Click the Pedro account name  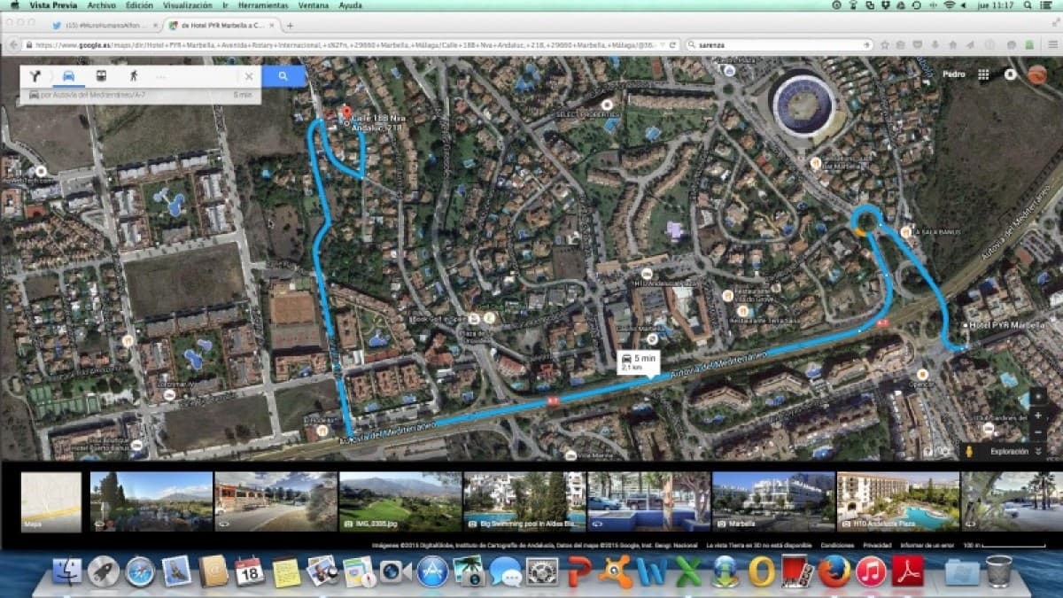point(953,74)
